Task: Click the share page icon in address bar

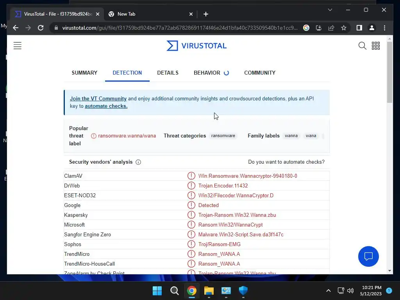Action: click(331, 28)
